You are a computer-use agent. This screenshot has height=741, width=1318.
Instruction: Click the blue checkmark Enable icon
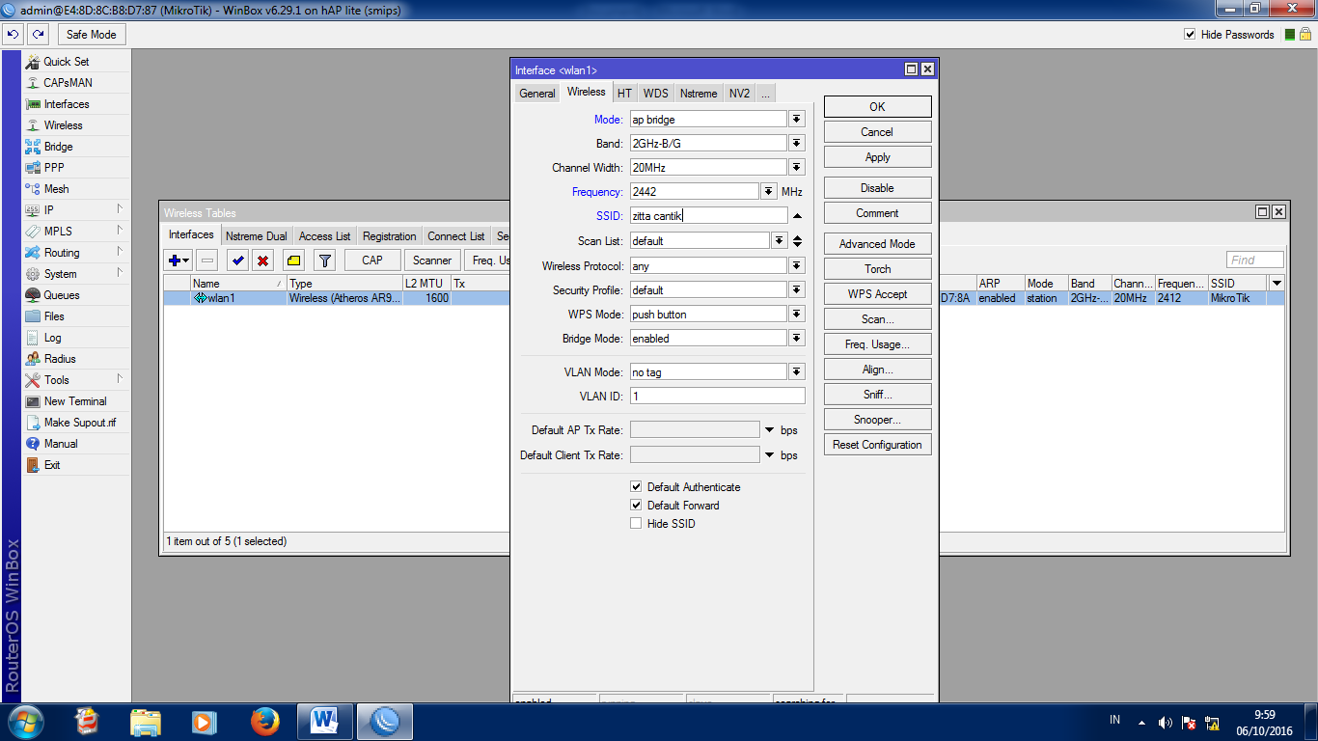[237, 261]
